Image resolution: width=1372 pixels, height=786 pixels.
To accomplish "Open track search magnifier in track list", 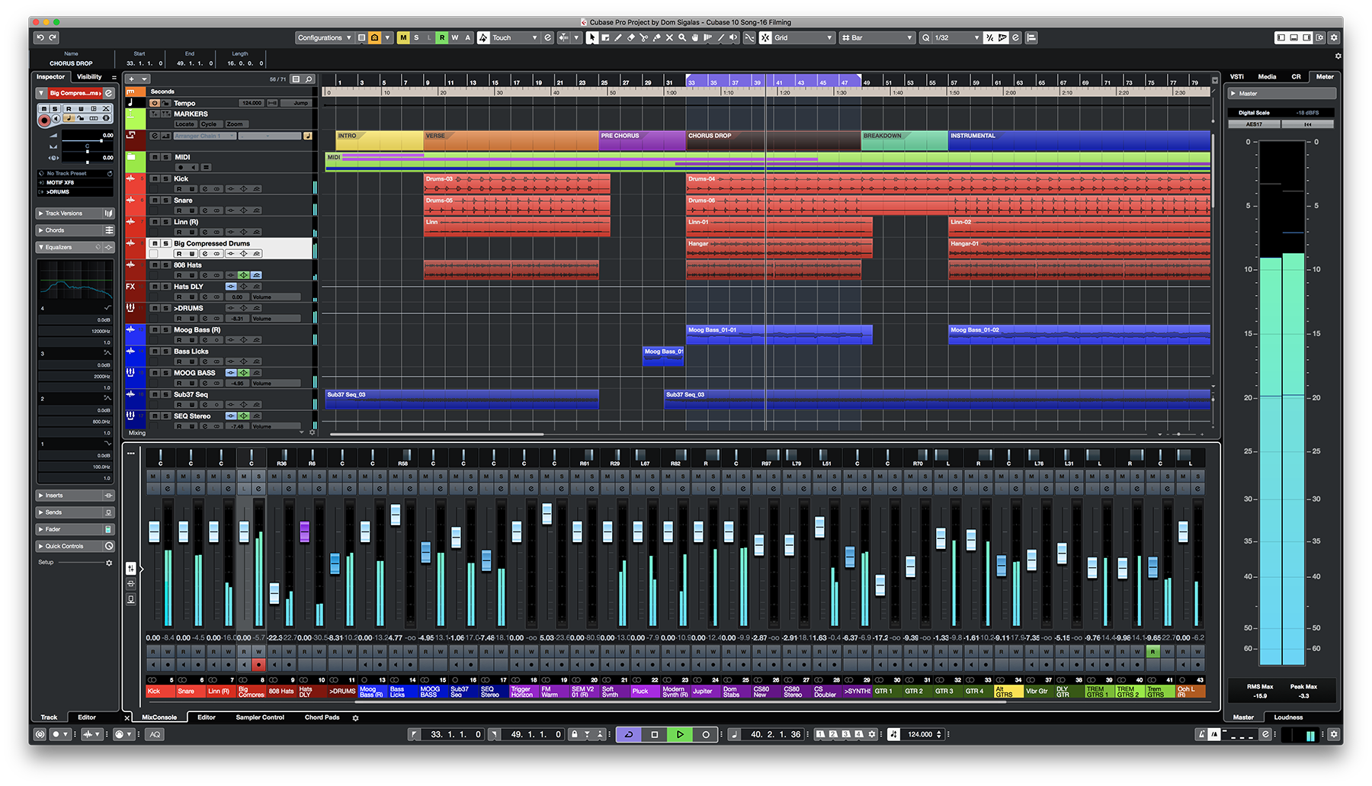I will [309, 79].
